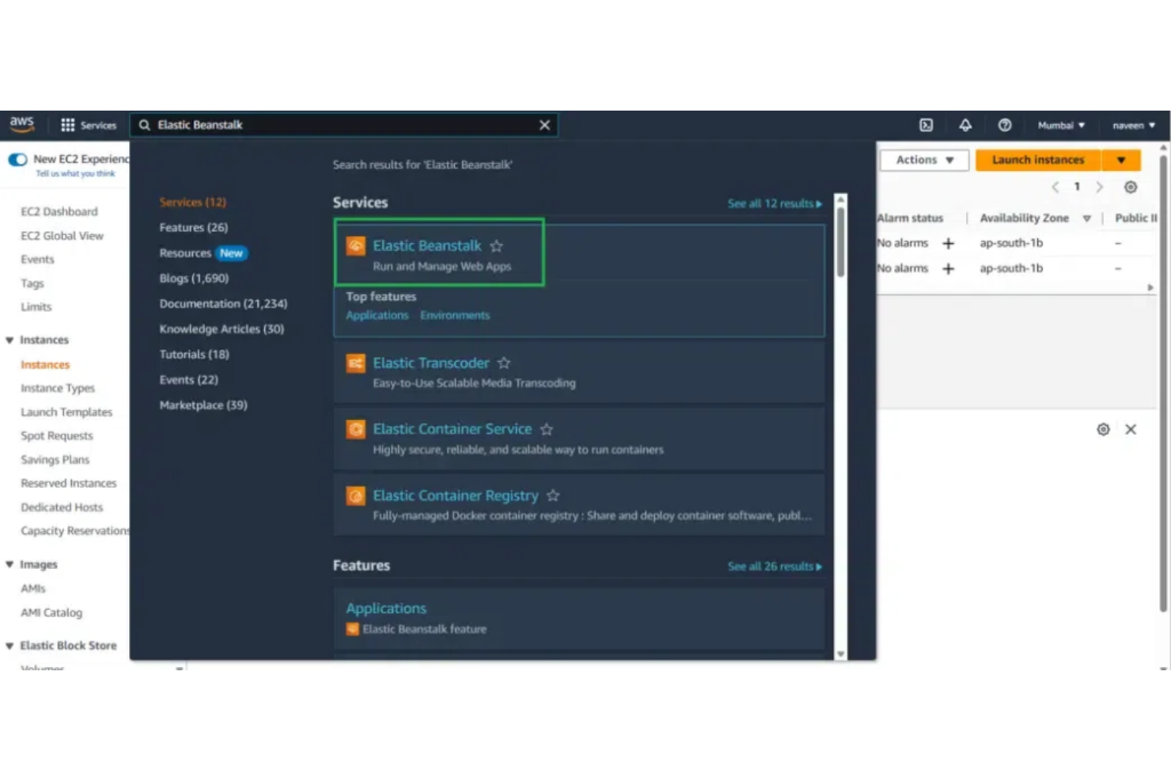Open AWS CloudShell terminal icon
This screenshot has width=1171, height=781.
point(925,124)
